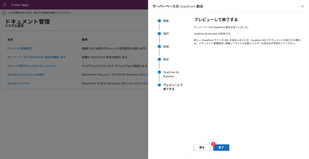This screenshot has height=159, width=309.
Task: Click the 検証 step checkmark icon
Action: tap(159, 59)
